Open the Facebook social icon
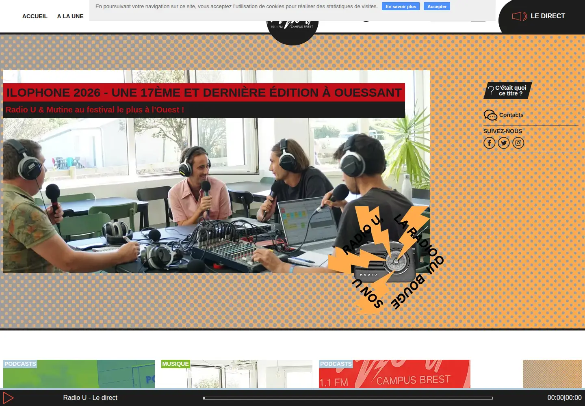This screenshot has width=585, height=406. [490, 143]
